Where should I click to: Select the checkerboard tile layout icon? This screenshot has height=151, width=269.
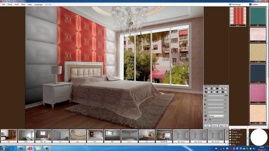206,92
